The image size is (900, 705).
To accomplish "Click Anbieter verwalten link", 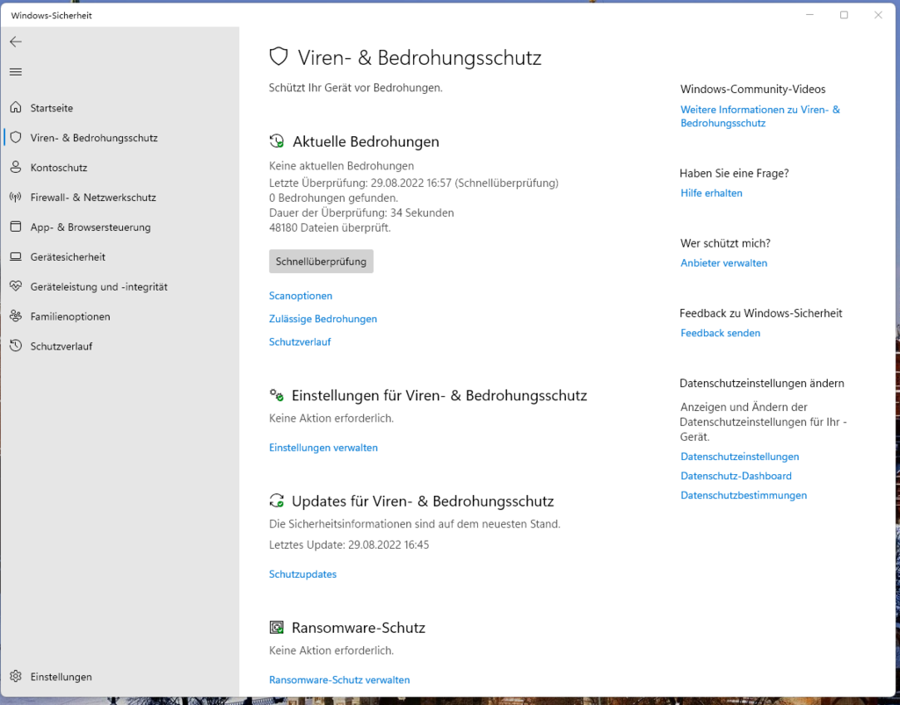I will 724,263.
